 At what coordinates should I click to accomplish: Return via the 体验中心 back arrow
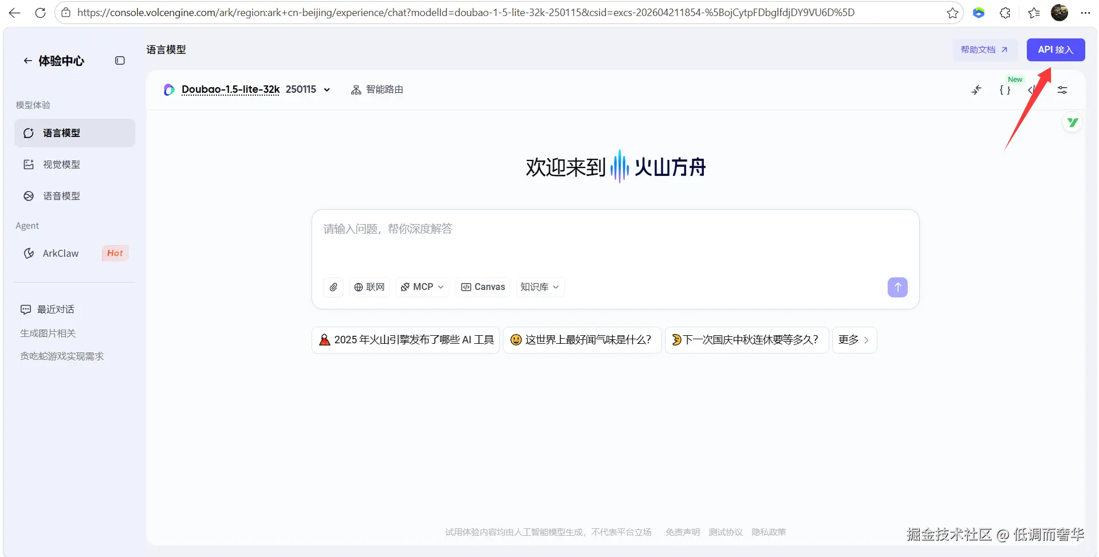(x=27, y=61)
